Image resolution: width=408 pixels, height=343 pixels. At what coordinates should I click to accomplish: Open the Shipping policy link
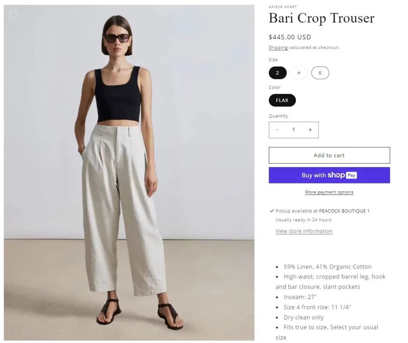(x=278, y=47)
